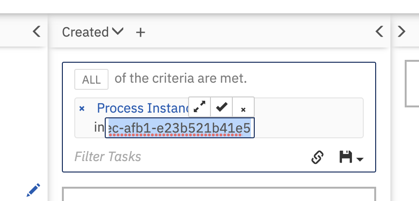This screenshot has height=201, width=419.
Task: Click the plus icon next to Created
Action: tap(140, 32)
